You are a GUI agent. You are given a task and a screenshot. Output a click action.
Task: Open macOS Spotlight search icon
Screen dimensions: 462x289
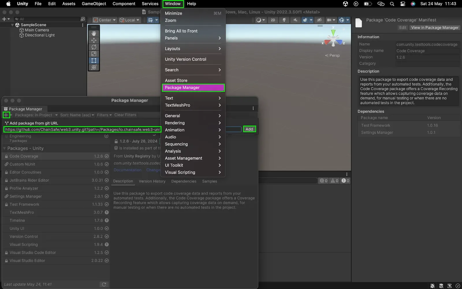click(x=392, y=4)
